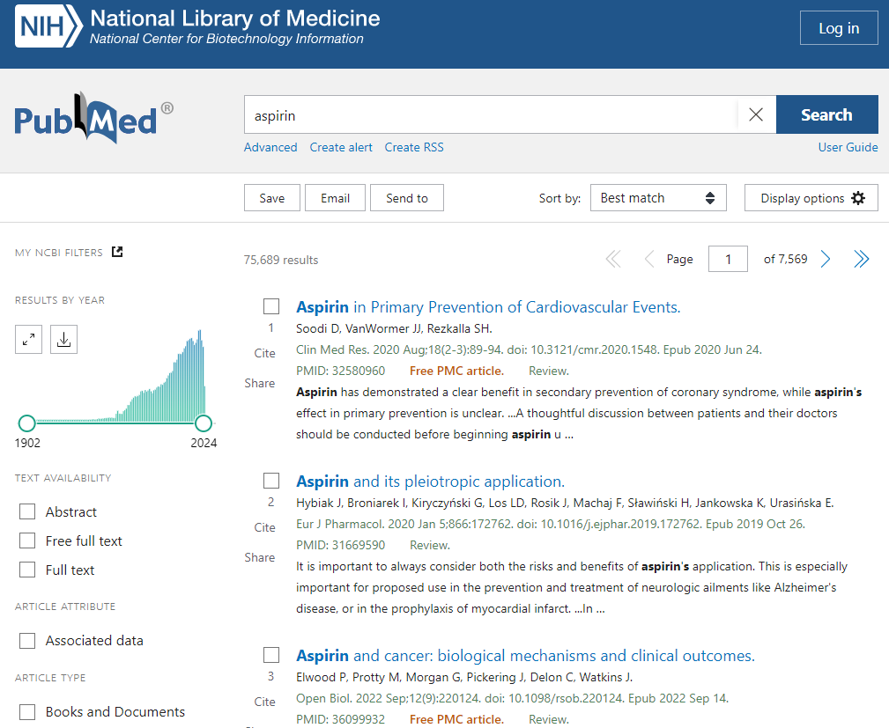Click the NIH logo
Screen dimensions: 889x728
[48, 26]
